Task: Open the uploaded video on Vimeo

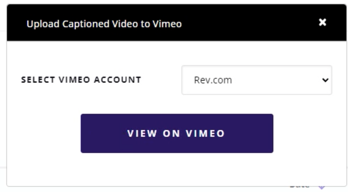Action: click(x=177, y=133)
